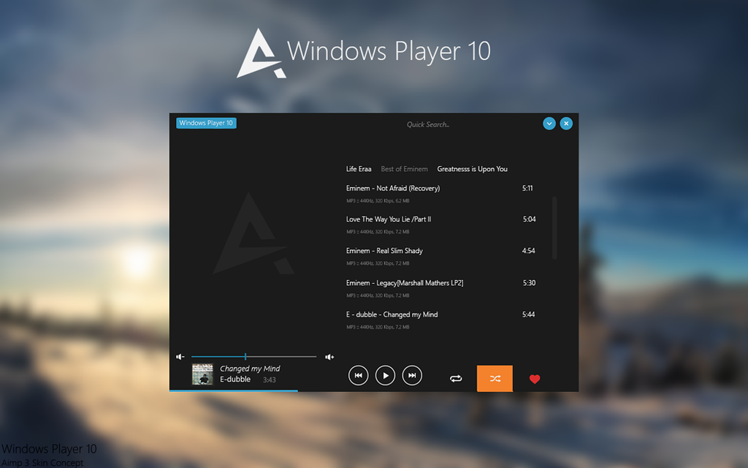Click the 5:11 track duration
Viewport: 748px width, 468px height.
(527, 188)
